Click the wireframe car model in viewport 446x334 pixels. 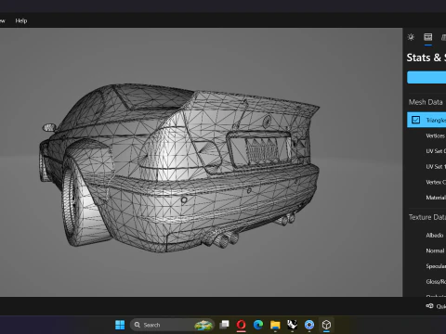[x=179, y=167]
